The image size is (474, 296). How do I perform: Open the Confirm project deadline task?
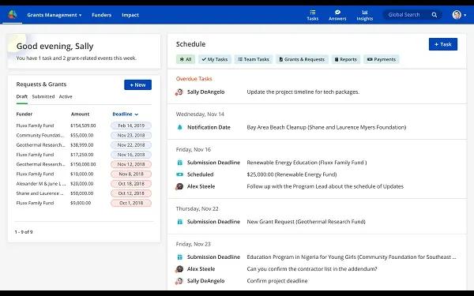click(x=277, y=281)
